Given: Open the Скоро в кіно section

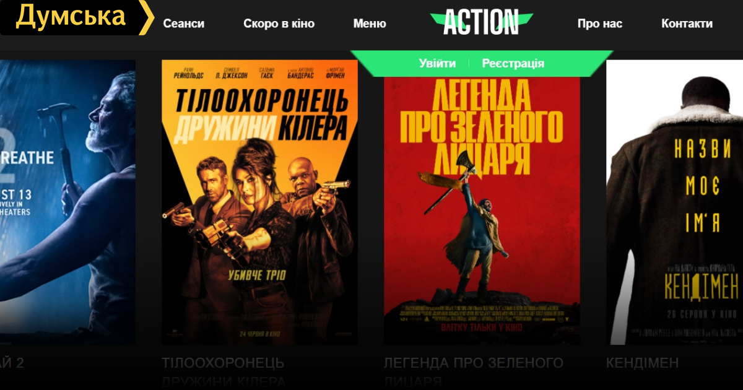Looking at the screenshot, I should (279, 24).
